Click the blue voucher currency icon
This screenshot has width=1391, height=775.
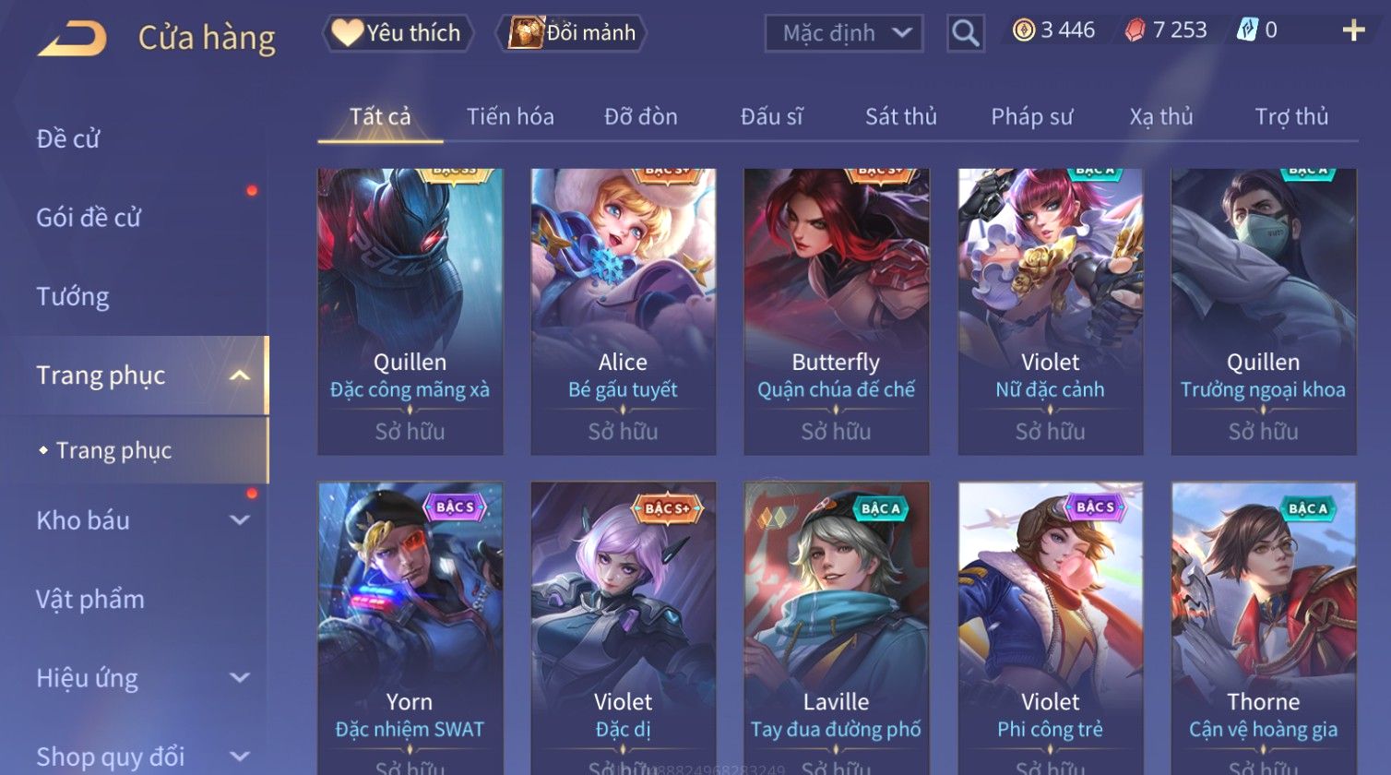1247,30
